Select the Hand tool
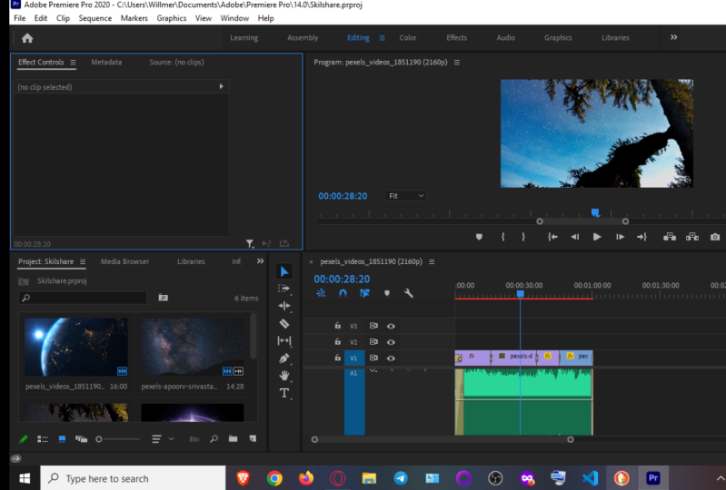Screen dimensions: 726x490 pos(283,376)
